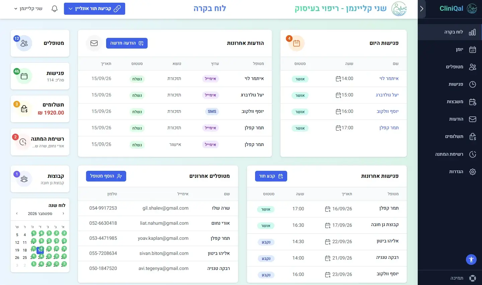Open תמיכה support in the sidebar
This screenshot has width=482, height=285.
click(450, 278)
